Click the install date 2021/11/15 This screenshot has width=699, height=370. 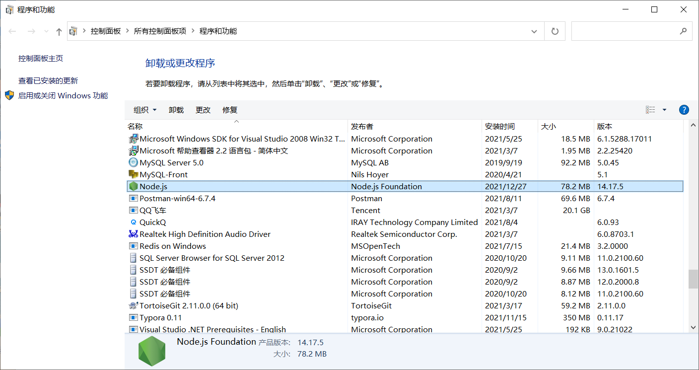point(506,317)
